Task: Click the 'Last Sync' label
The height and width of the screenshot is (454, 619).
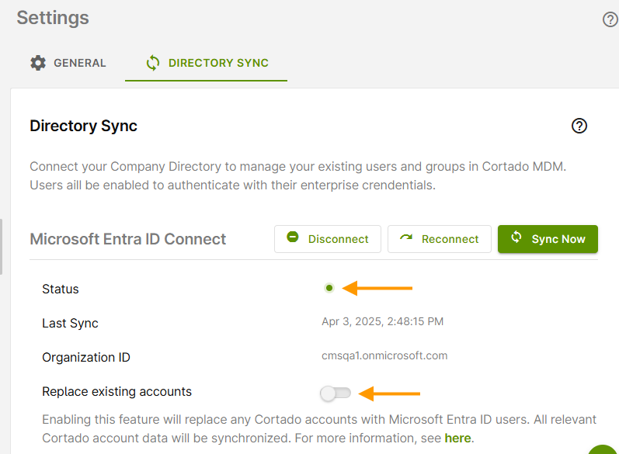Action: pyautogui.click(x=70, y=324)
